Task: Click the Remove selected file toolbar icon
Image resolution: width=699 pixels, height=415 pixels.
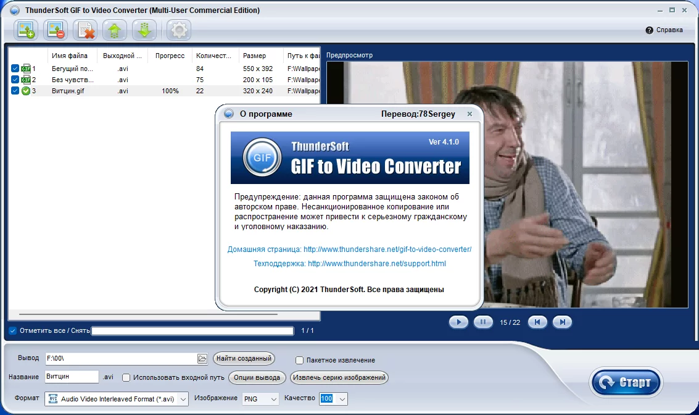Action: [56, 30]
